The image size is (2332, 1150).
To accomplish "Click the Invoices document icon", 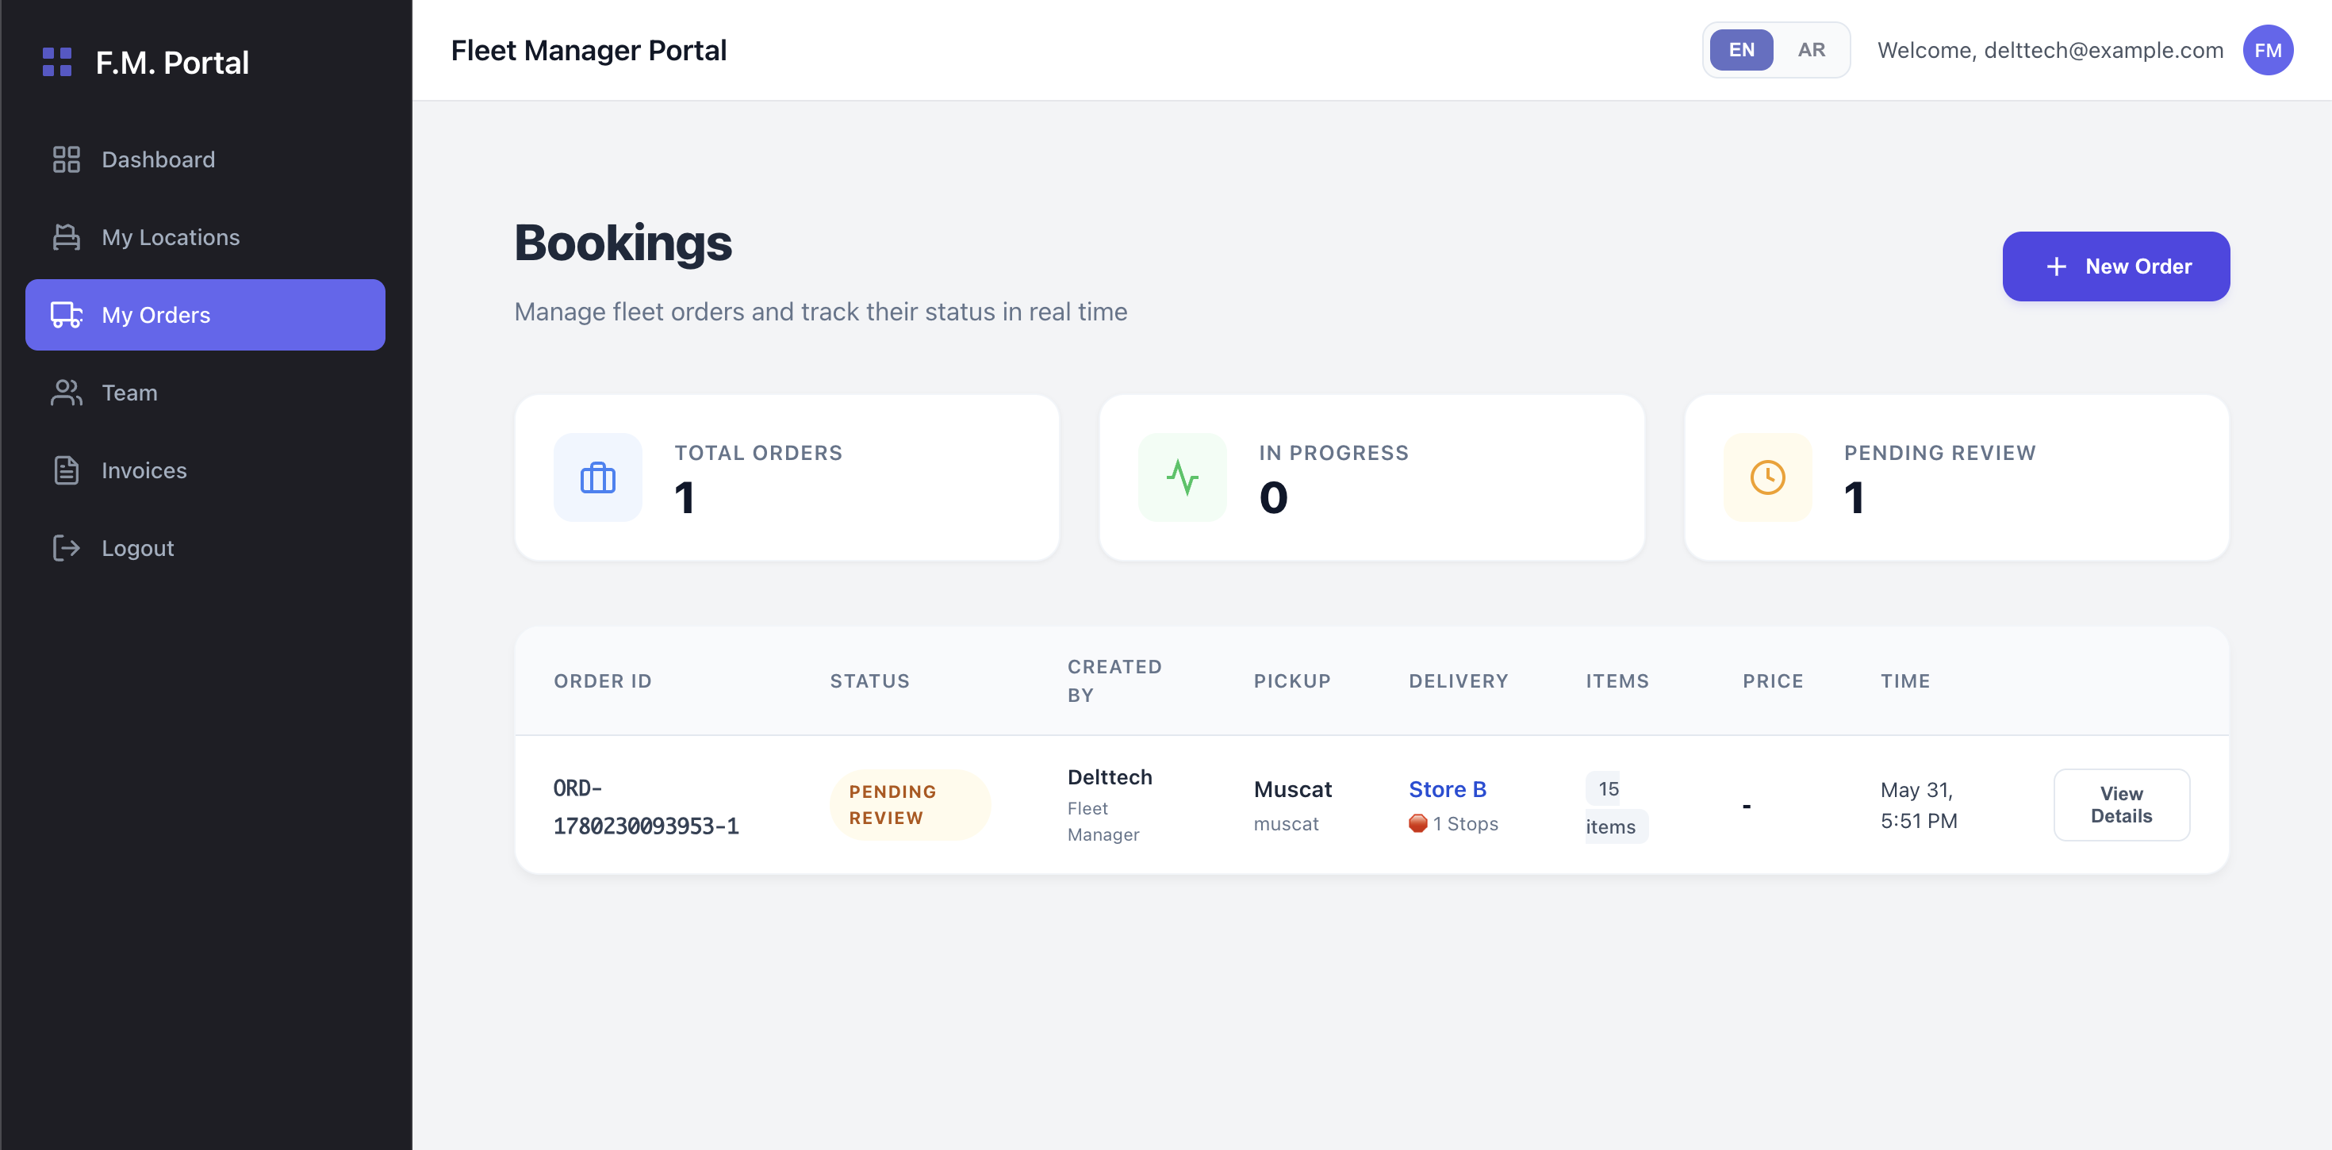I will [66, 471].
